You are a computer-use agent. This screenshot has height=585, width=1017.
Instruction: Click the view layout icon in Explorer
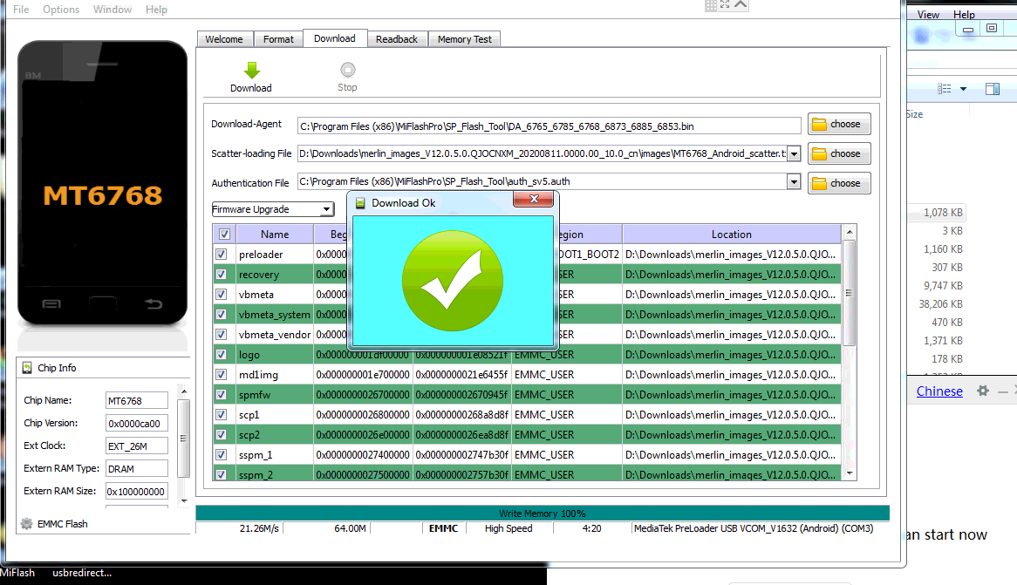pos(944,89)
